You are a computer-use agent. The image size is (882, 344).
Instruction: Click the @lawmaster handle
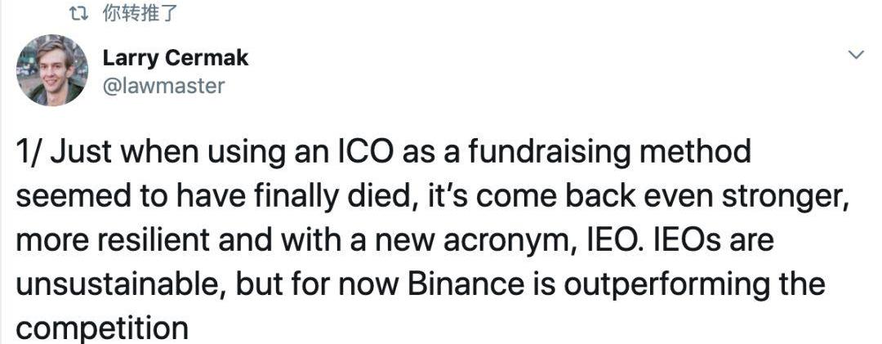163,86
